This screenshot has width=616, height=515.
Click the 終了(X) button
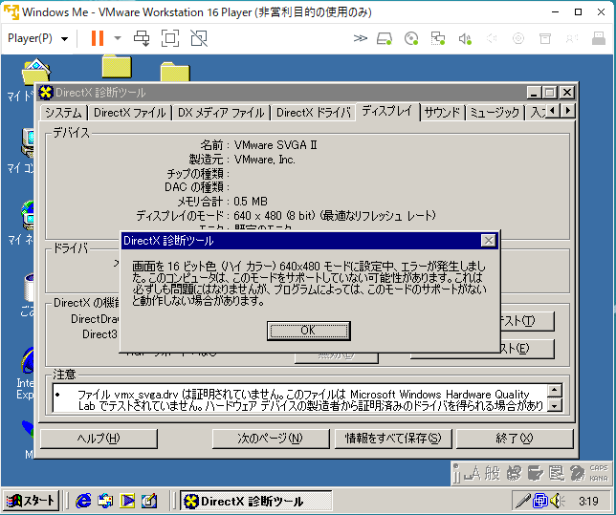pyautogui.click(x=515, y=438)
